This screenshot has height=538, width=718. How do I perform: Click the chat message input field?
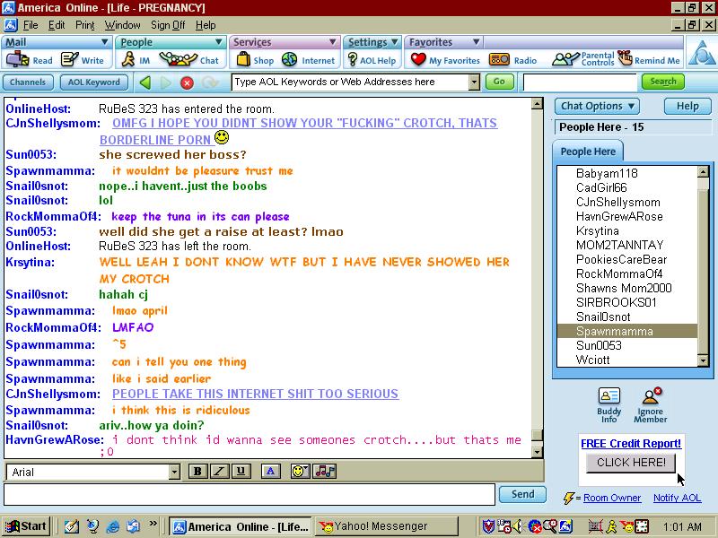click(250, 495)
